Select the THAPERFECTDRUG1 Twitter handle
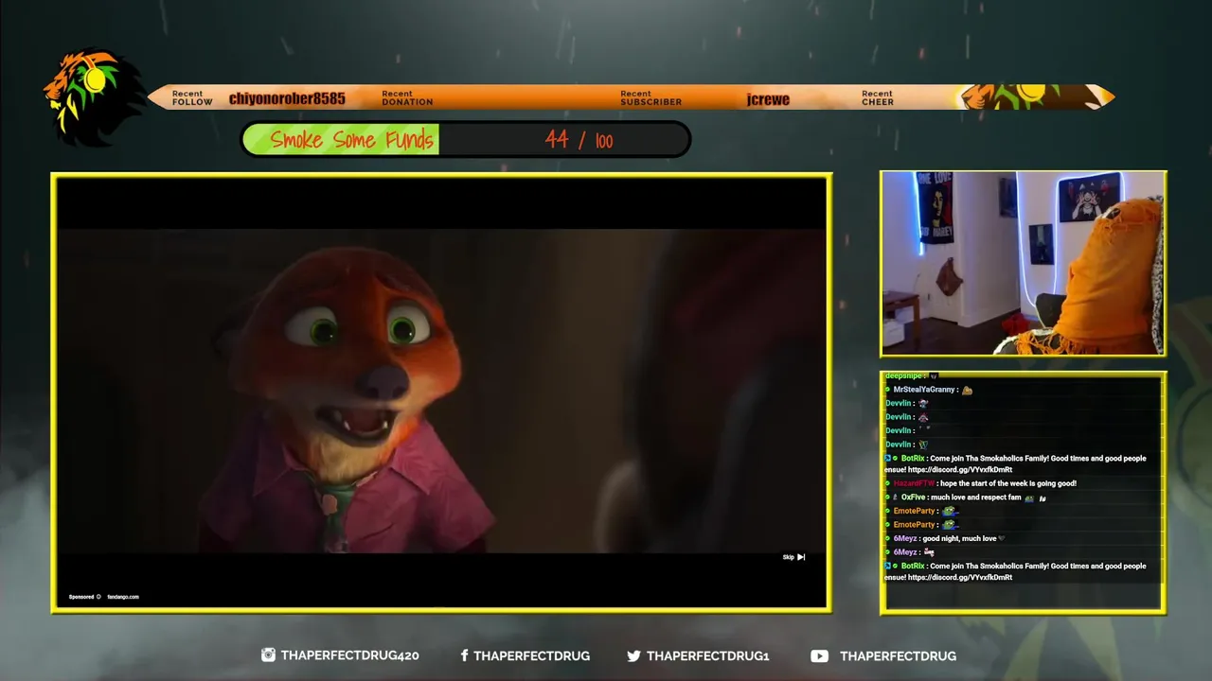 [x=708, y=655]
